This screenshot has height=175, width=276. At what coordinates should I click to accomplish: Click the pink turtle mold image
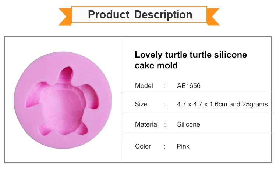coord(63,100)
